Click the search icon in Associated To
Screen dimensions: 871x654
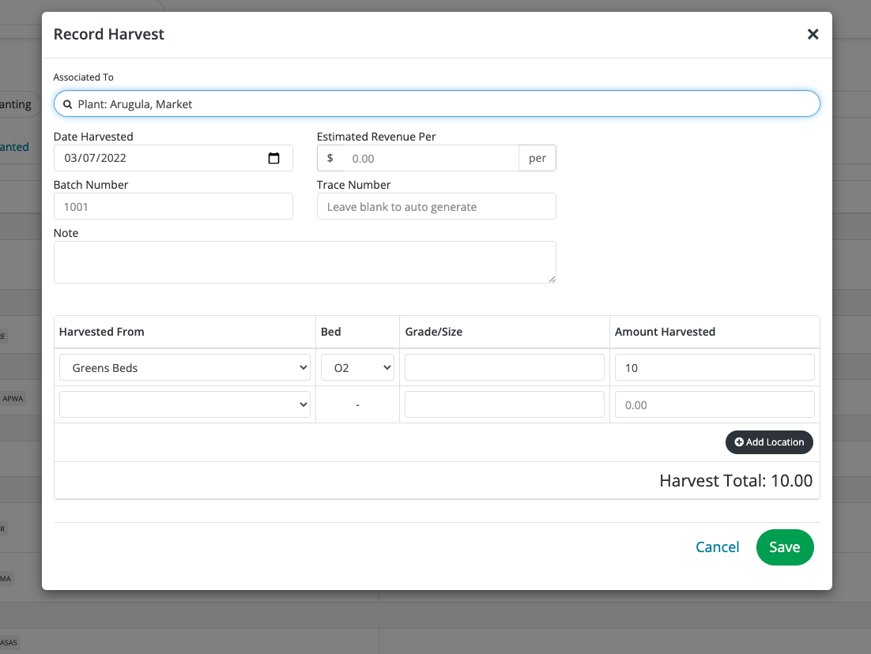68,104
